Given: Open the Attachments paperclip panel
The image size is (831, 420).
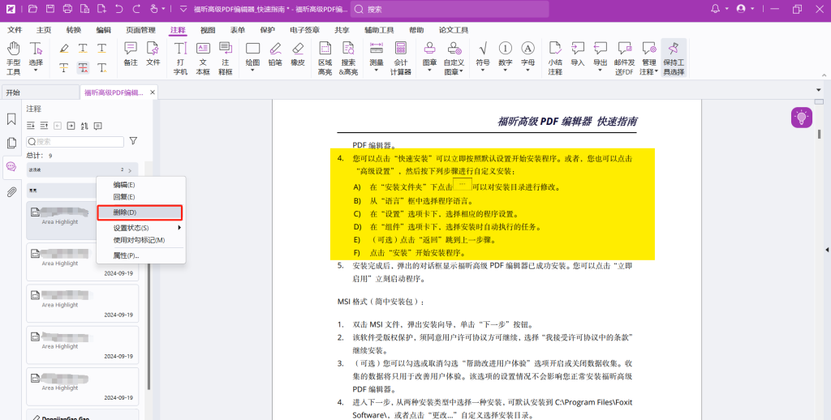Looking at the screenshot, I should [x=11, y=192].
